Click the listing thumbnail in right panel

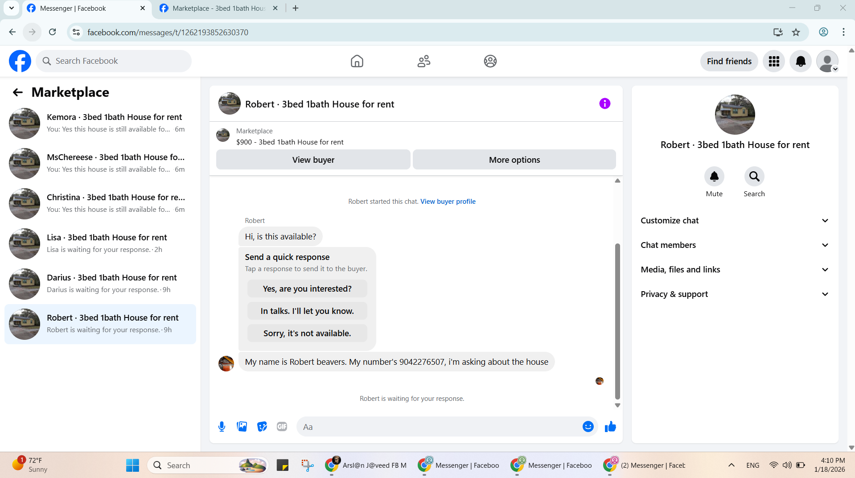(735, 115)
